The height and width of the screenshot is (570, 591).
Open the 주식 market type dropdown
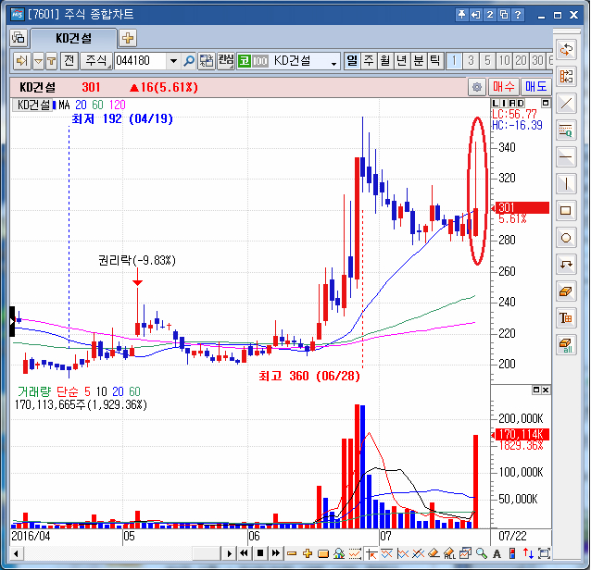pyautogui.click(x=96, y=61)
